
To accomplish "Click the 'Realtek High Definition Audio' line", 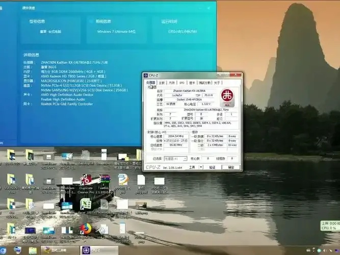I will coord(63,99).
